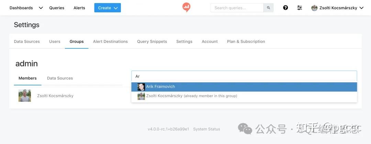The height and width of the screenshot is (144, 371).
Task: Click the search magnifier button
Action: click(x=268, y=8)
